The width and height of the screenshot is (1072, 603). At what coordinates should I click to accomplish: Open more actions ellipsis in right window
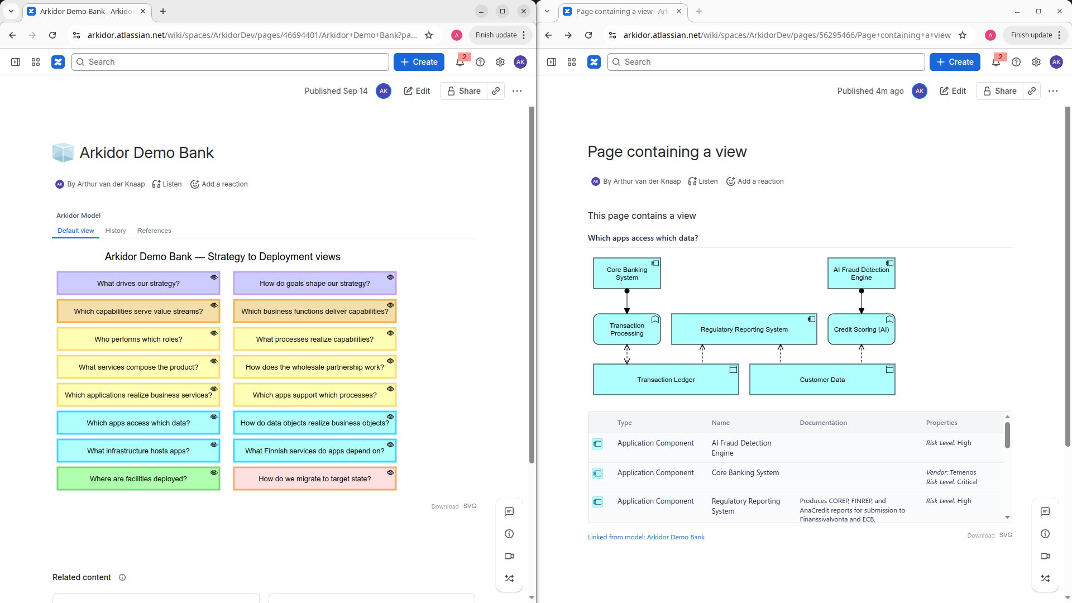pos(1053,91)
